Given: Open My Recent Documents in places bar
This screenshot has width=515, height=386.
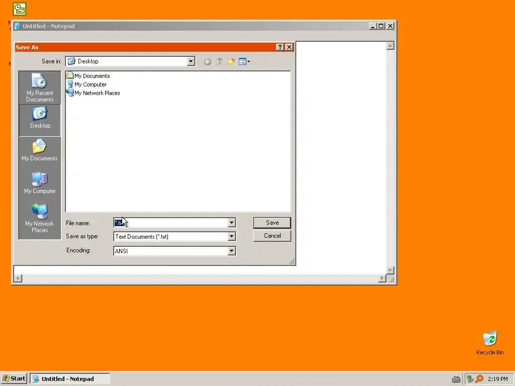Looking at the screenshot, I should click(x=40, y=87).
